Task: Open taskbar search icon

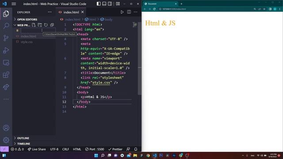Action: pyautogui.click(x=103, y=155)
